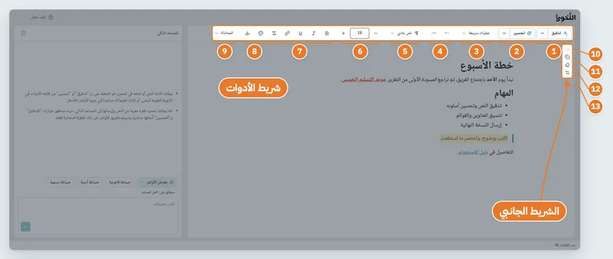Click the redo arrow icon
This screenshot has width=613, height=259.
433,34
